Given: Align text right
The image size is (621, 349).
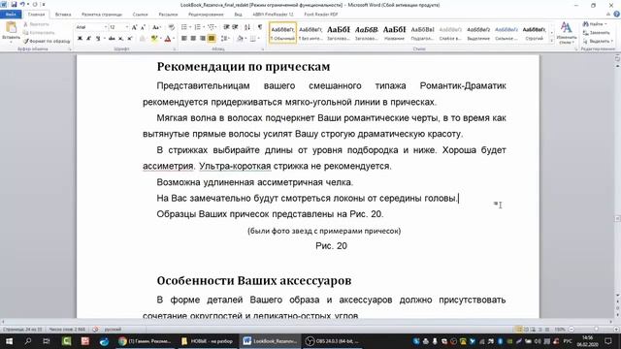Looking at the screenshot, I should point(203,39).
